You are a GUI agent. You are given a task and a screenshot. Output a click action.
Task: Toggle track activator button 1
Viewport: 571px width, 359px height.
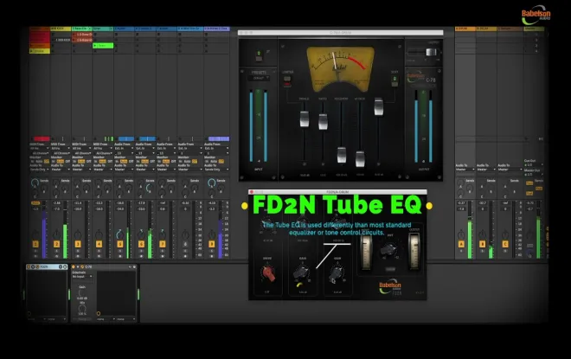point(35,244)
